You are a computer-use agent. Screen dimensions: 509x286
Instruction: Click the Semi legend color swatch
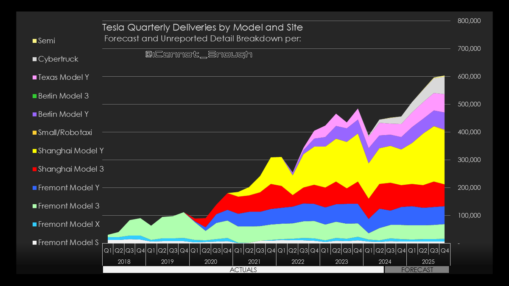coord(34,41)
